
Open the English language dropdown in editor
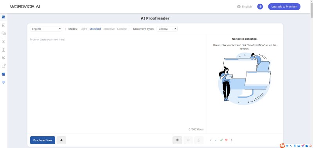[x=46, y=29]
